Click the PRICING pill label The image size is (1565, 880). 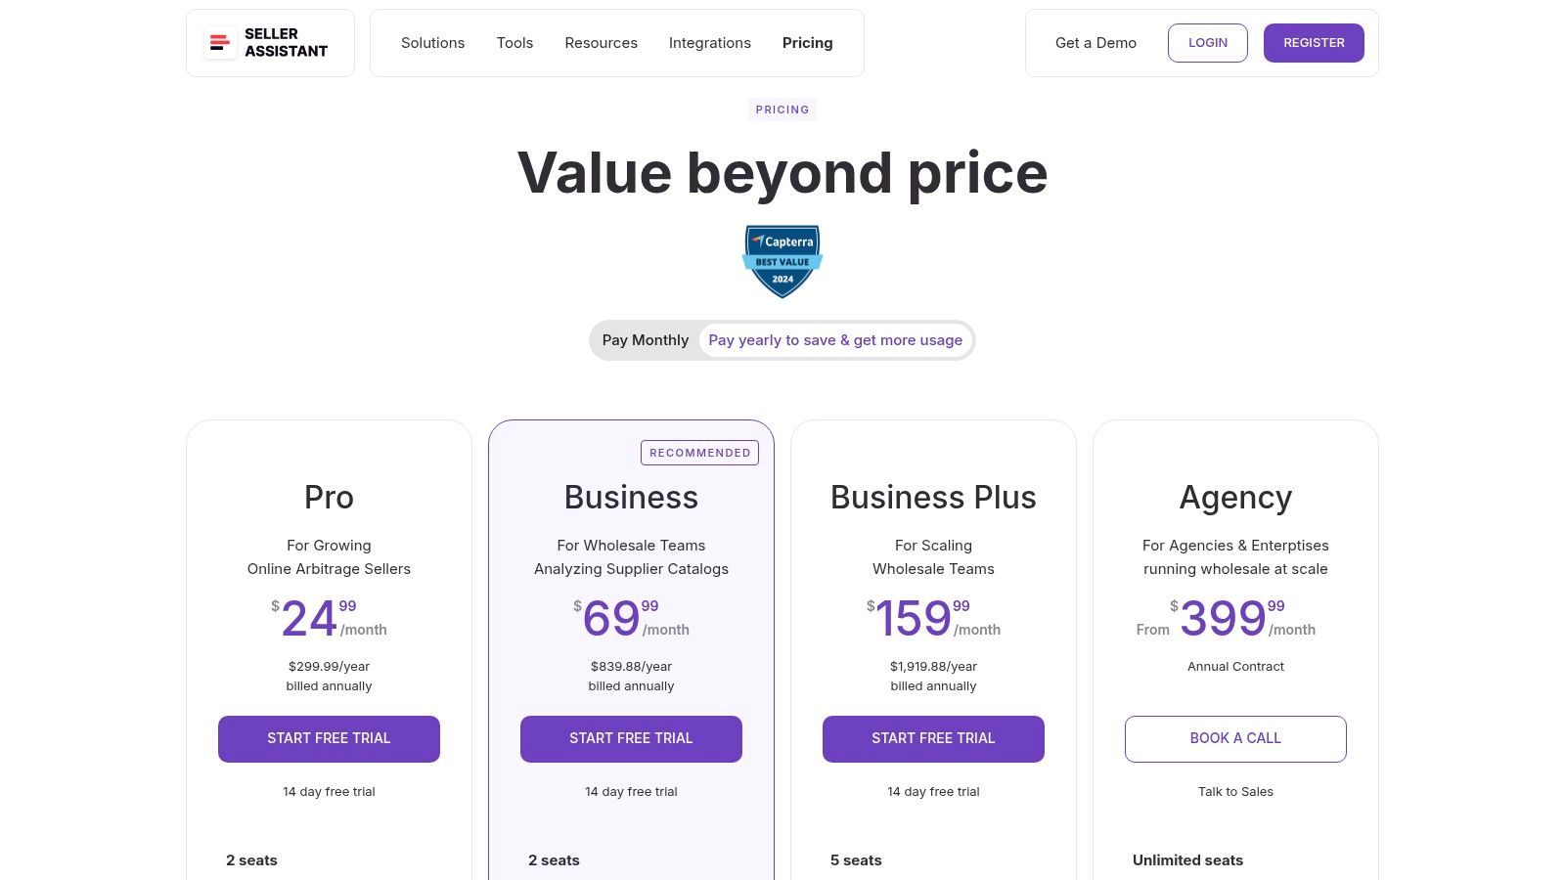[782, 110]
